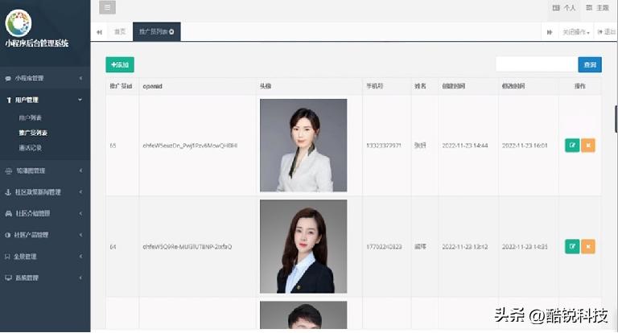
Task: Toggle the sidebar with the hamburger icon
Action: tap(107, 7)
